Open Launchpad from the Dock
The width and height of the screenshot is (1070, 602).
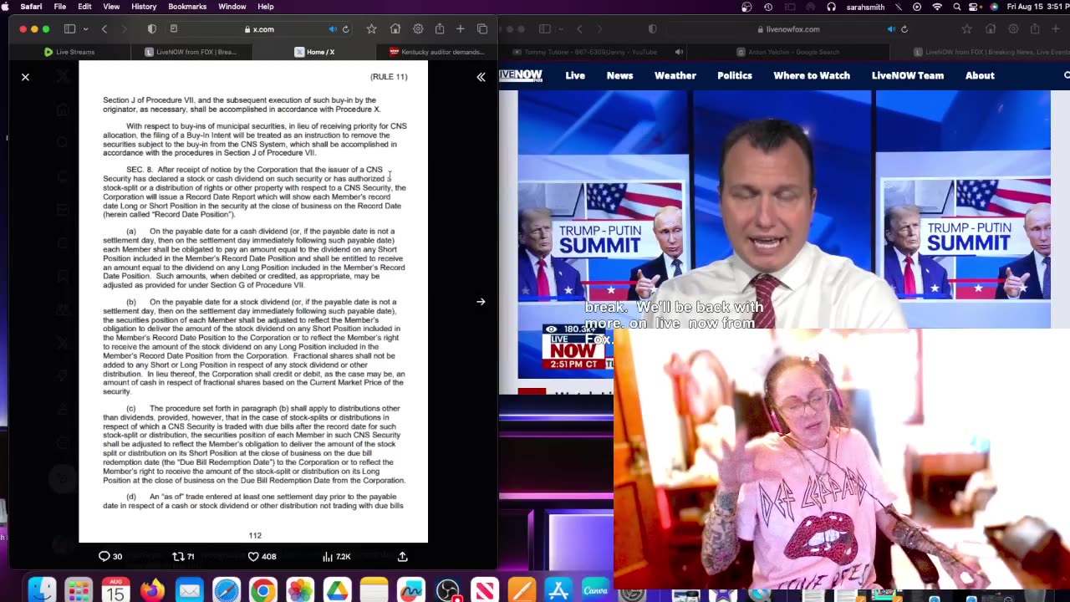coord(79,590)
